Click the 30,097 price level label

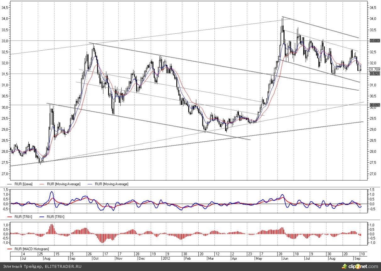pos(375,105)
